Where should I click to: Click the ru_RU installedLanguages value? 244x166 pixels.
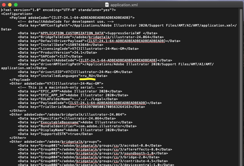click(88, 76)
